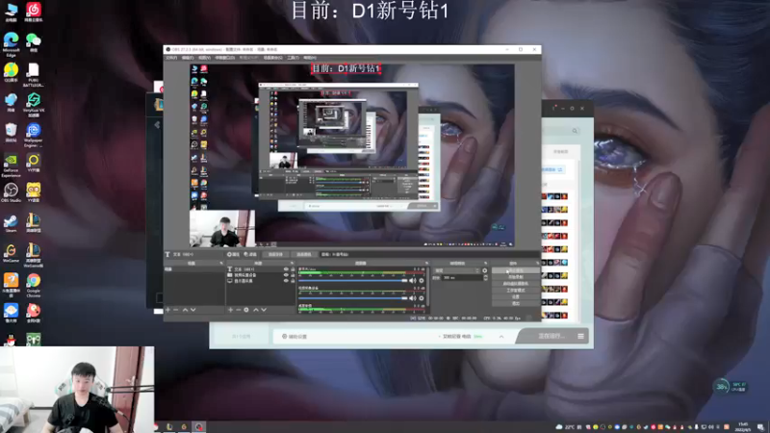Open the View menu in OBS

pos(204,58)
